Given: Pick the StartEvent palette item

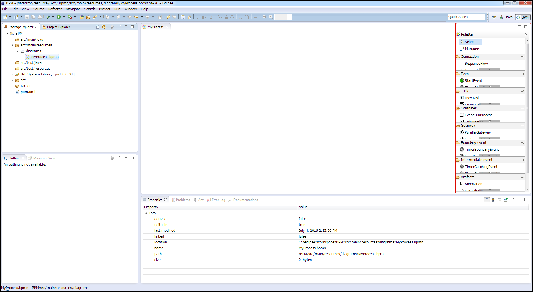Looking at the screenshot, I should point(471,81).
